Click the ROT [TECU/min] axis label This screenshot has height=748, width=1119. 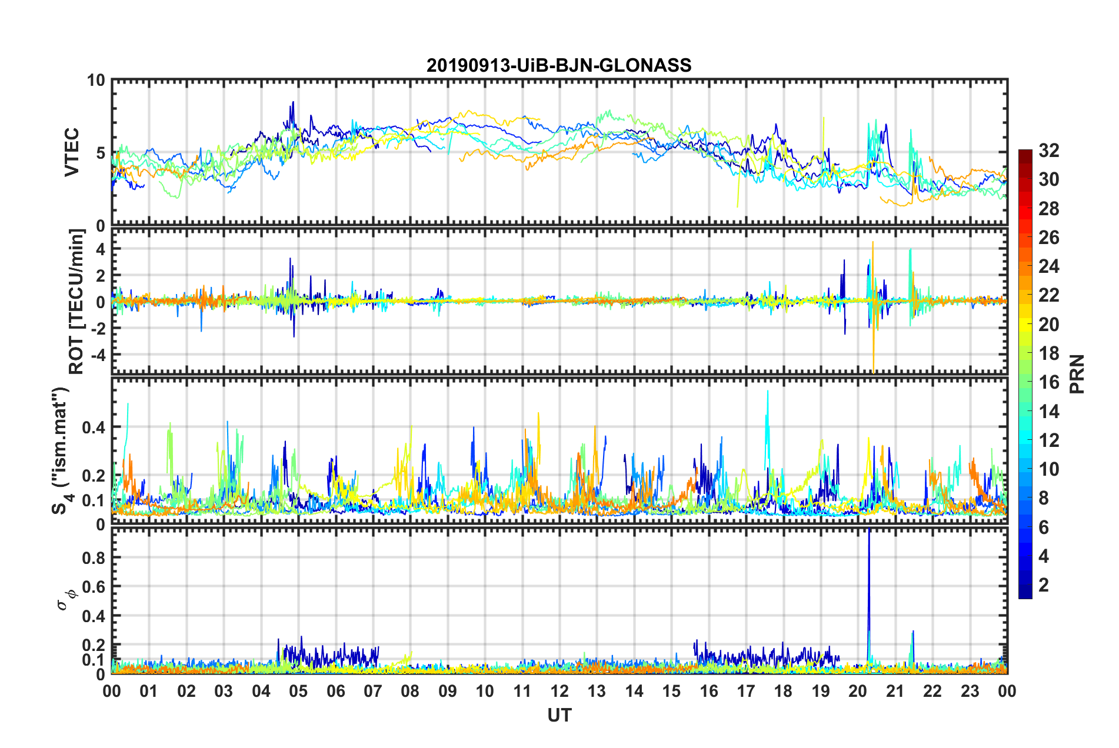coord(76,302)
